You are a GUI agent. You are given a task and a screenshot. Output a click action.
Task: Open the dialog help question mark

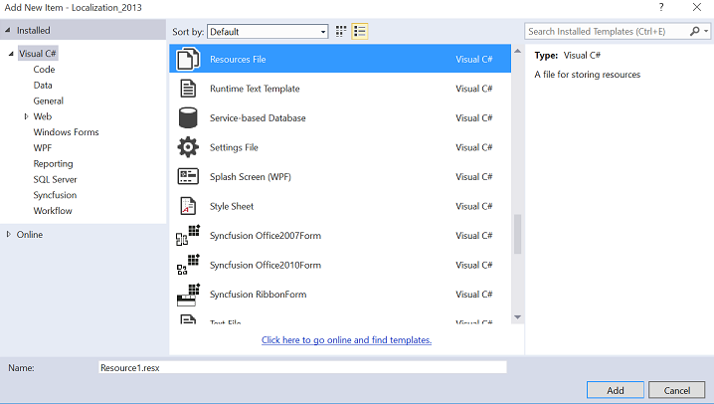click(x=661, y=7)
